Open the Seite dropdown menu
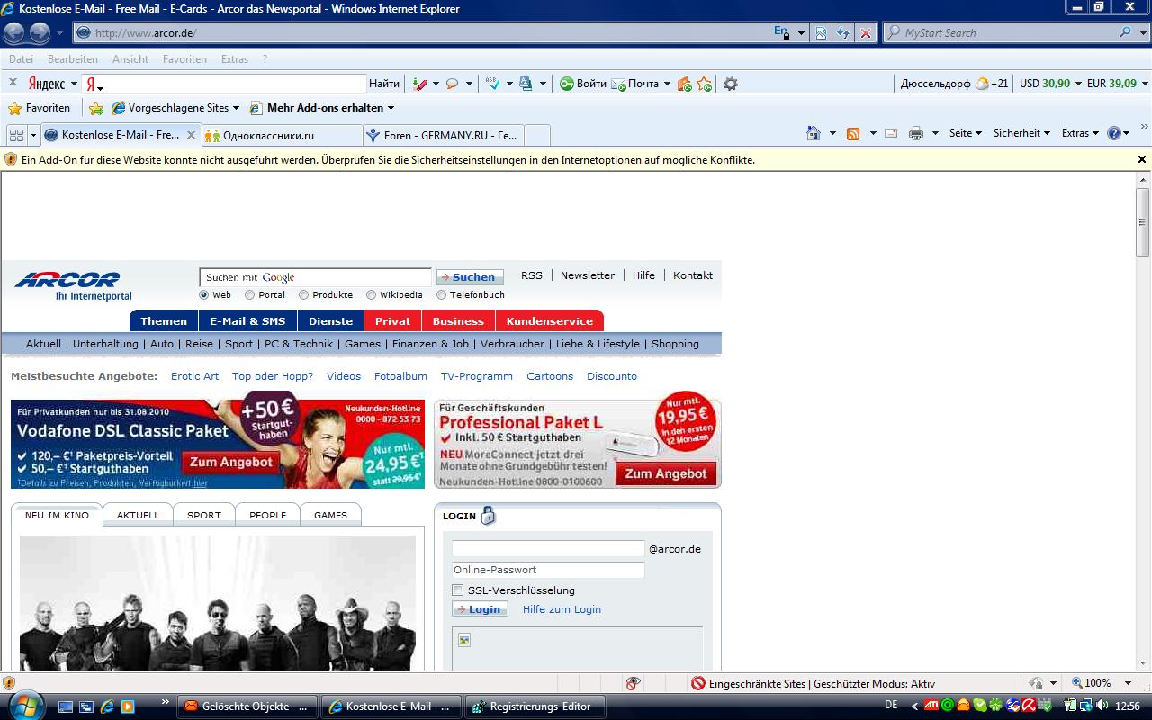 pos(966,133)
